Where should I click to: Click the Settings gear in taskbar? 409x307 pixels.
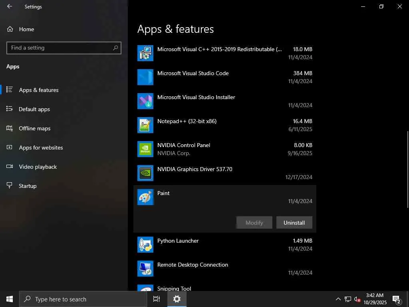coord(177,299)
